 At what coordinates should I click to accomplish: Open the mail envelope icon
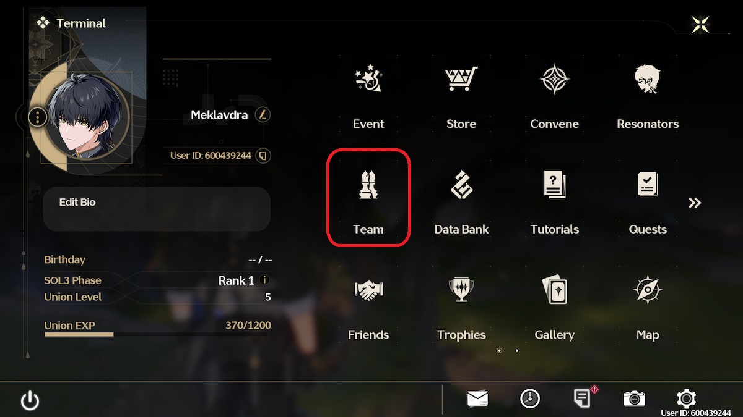click(x=477, y=398)
